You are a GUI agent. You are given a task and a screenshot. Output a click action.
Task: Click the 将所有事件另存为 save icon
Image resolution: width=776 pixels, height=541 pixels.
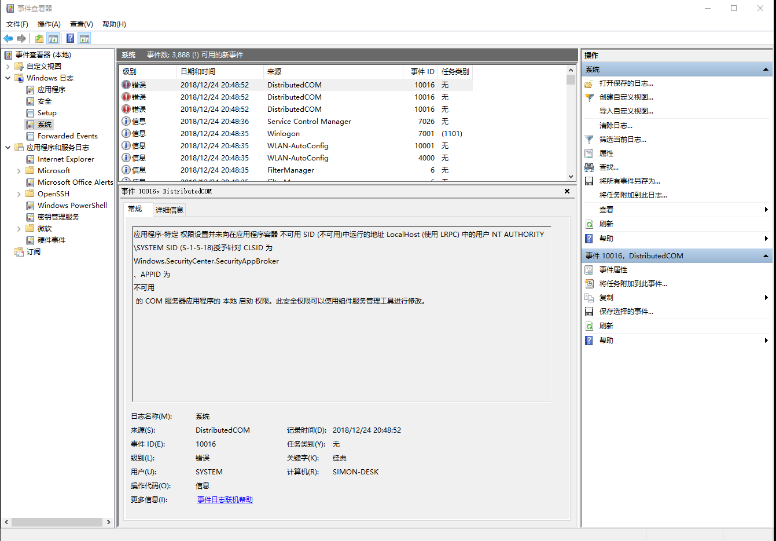(x=589, y=181)
